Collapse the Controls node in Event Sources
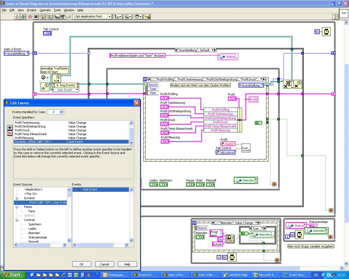The height and width of the screenshot is (279, 349). (17, 220)
